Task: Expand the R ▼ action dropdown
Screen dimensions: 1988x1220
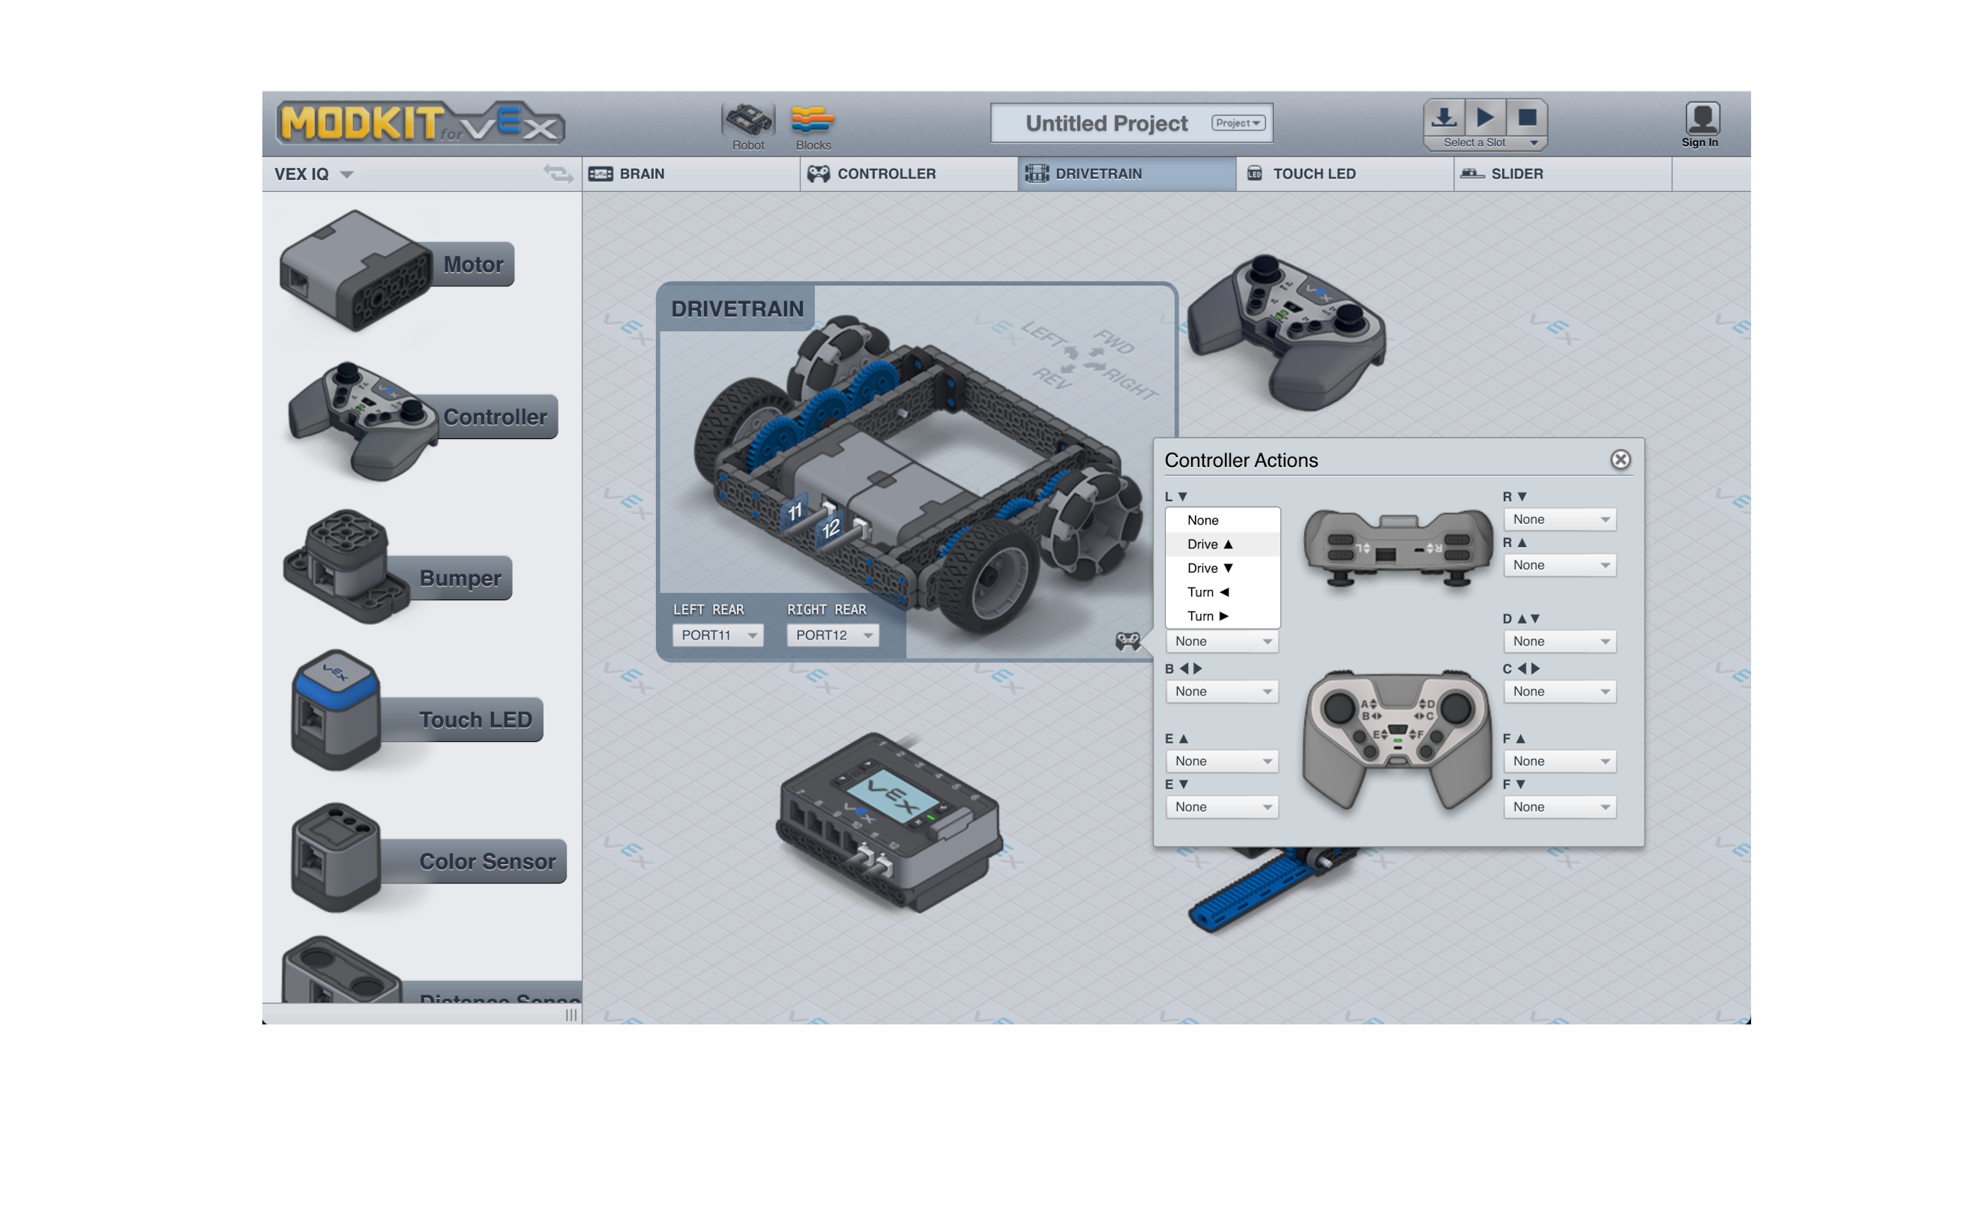Action: point(1558,519)
